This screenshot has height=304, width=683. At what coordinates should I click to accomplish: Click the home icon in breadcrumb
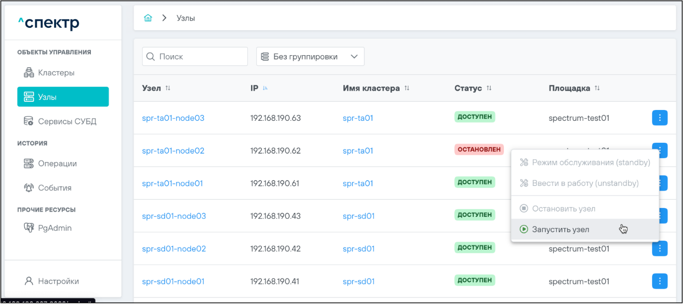[148, 18]
